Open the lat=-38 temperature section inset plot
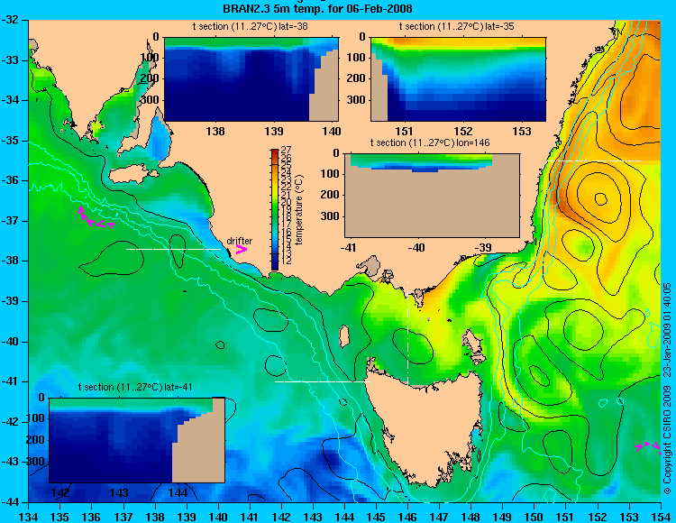 251,79
